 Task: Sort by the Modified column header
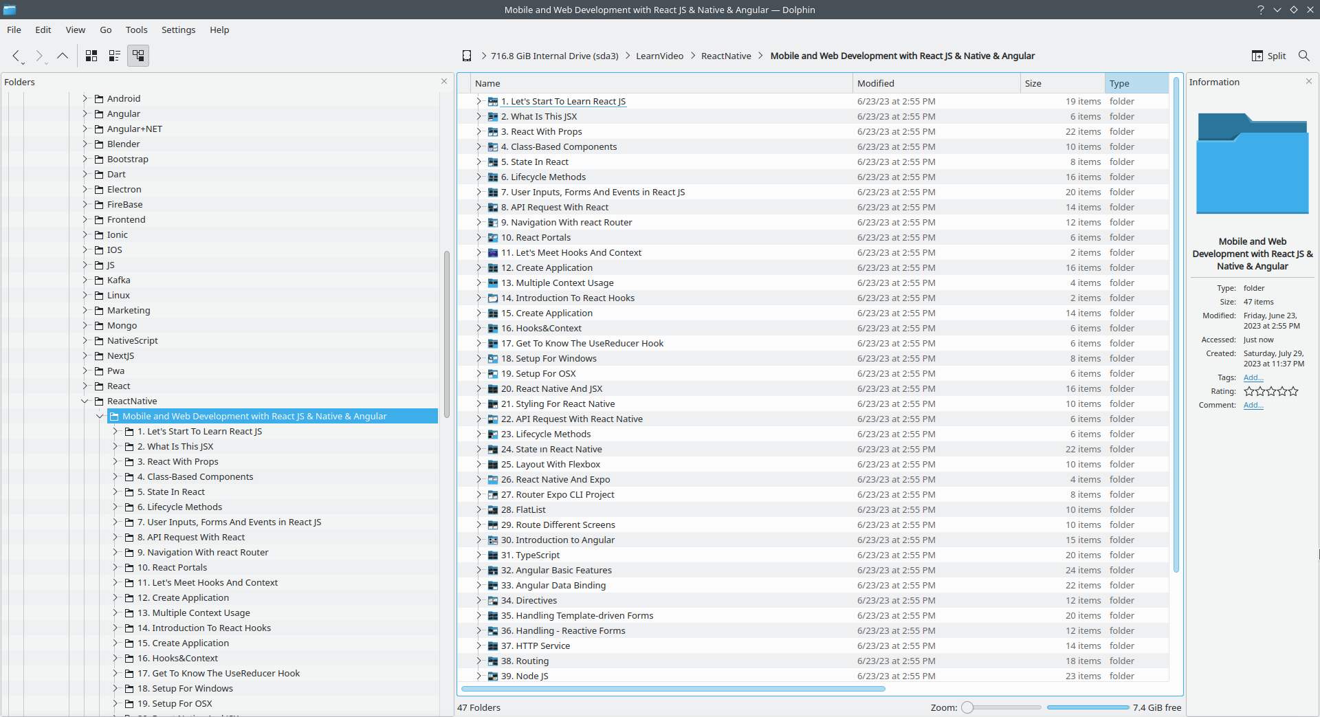(x=936, y=83)
